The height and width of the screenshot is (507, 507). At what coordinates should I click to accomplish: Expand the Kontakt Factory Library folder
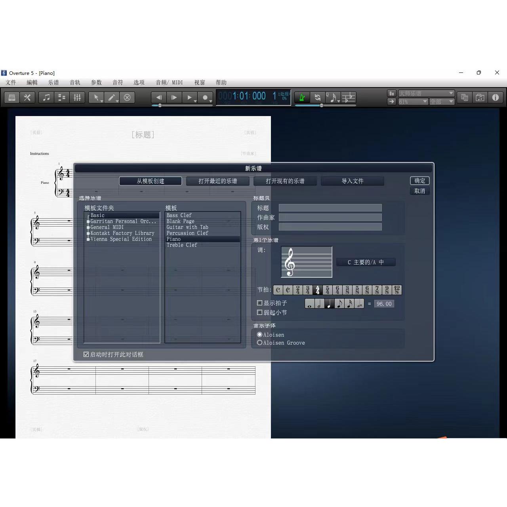pos(88,234)
